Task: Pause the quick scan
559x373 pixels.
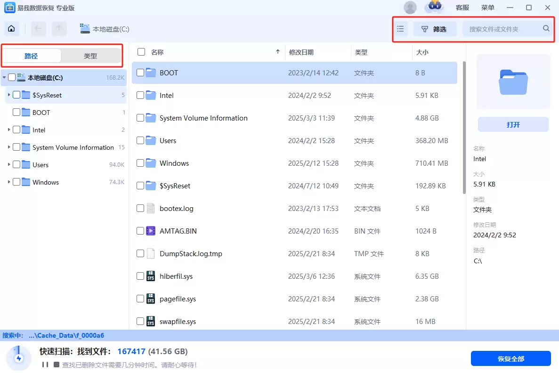Action: pos(45,365)
